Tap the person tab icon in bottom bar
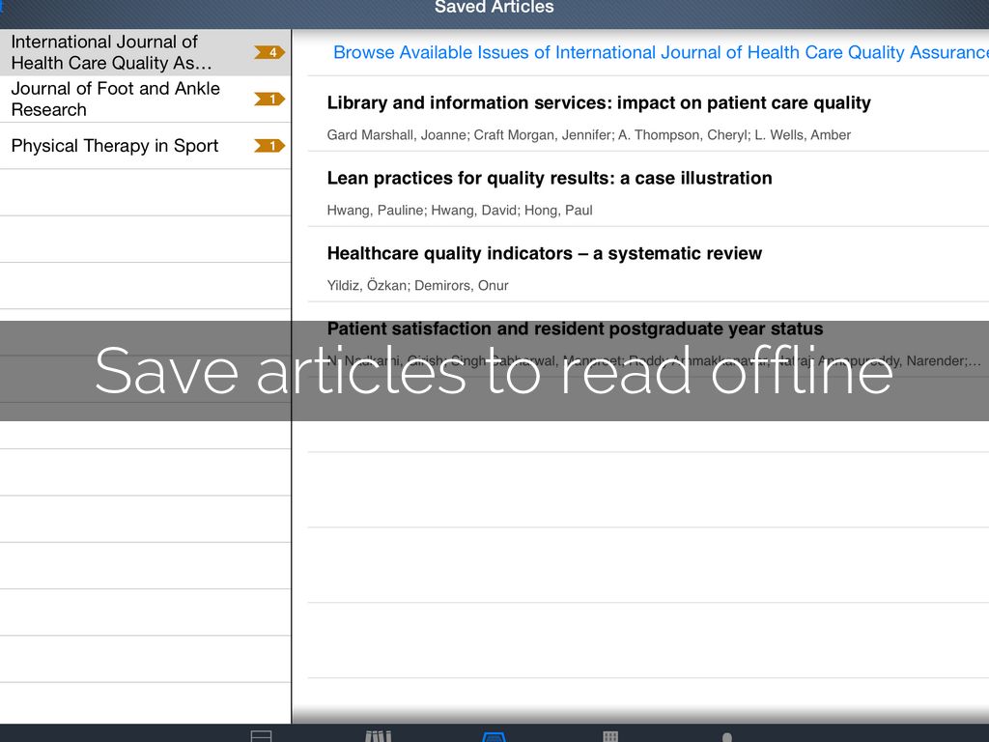This screenshot has width=989, height=742. (726, 737)
